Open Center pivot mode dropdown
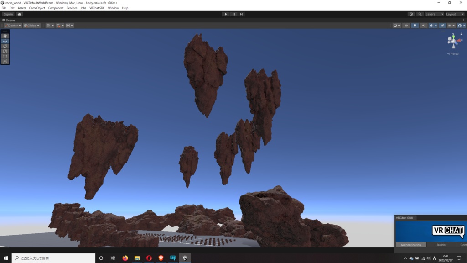Viewport: 467px width, 263px height. [13, 26]
